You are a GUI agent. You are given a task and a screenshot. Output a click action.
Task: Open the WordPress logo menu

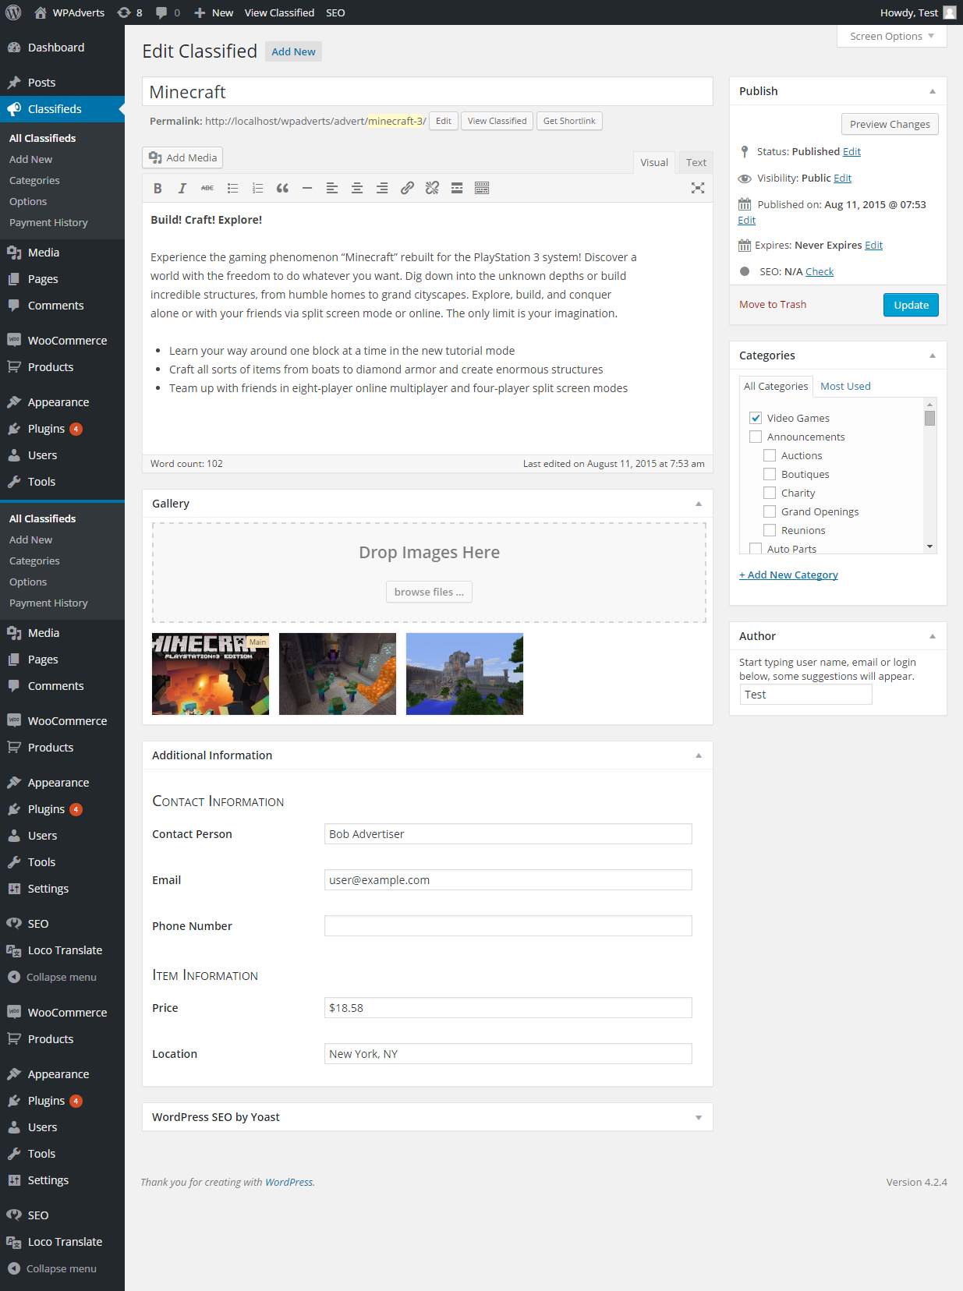point(13,12)
